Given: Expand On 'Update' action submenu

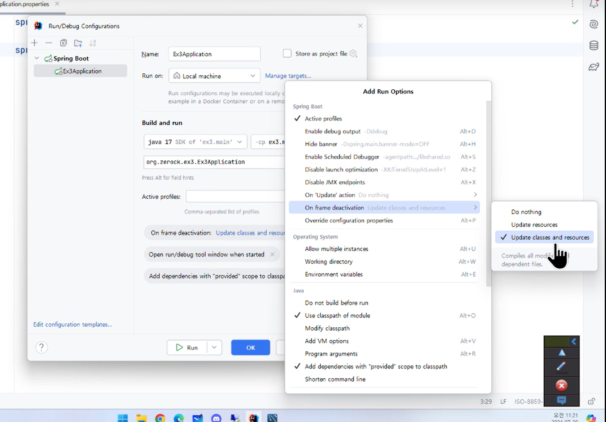Looking at the screenshot, I should 384,195.
